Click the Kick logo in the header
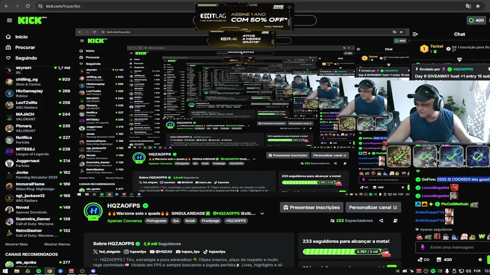This screenshot has width=490, height=275. pyautogui.click(x=32, y=20)
